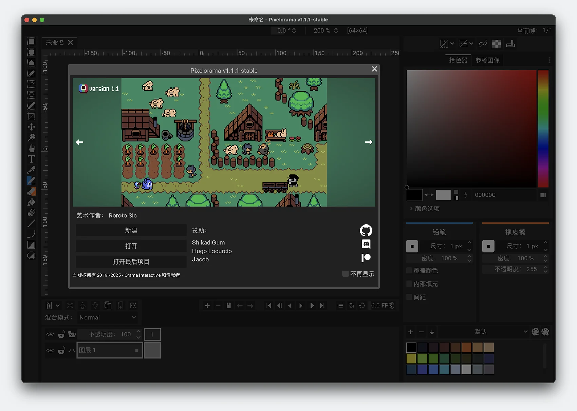Select the Rectangular Selection tool
The height and width of the screenshot is (411, 577).
point(31,41)
